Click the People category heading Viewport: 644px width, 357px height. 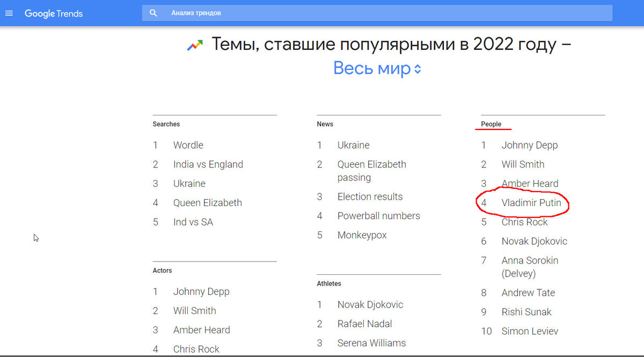point(491,124)
